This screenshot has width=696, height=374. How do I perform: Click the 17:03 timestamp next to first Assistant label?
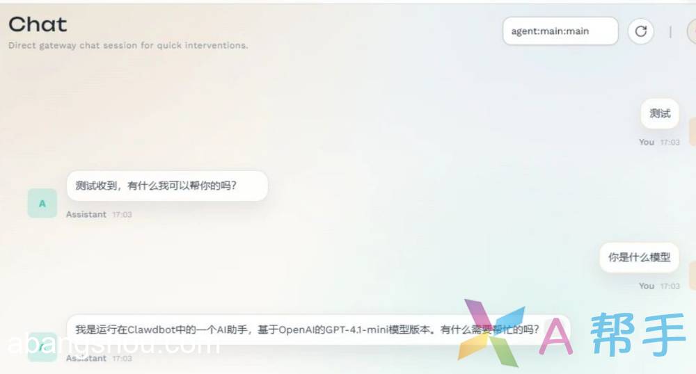pos(122,215)
